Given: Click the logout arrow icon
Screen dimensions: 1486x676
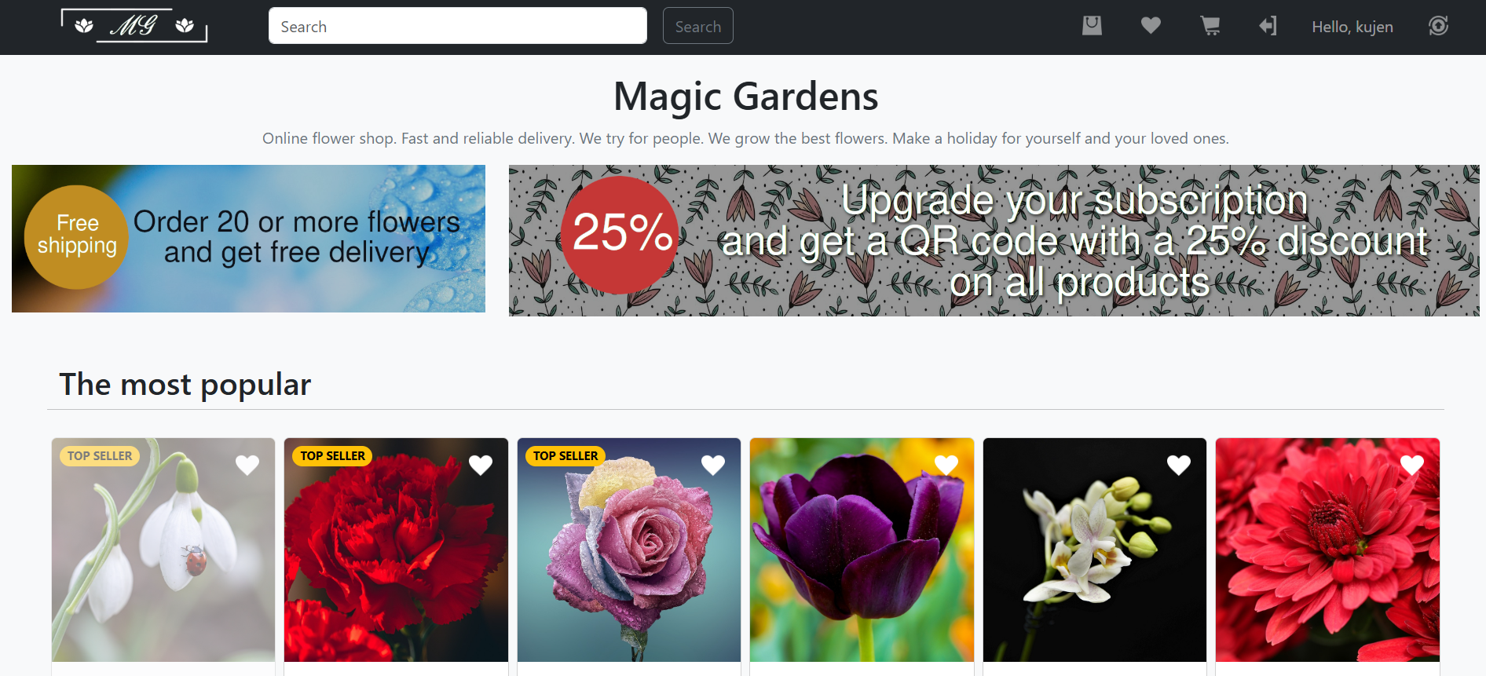Looking at the screenshot, I should point(1268,26).
